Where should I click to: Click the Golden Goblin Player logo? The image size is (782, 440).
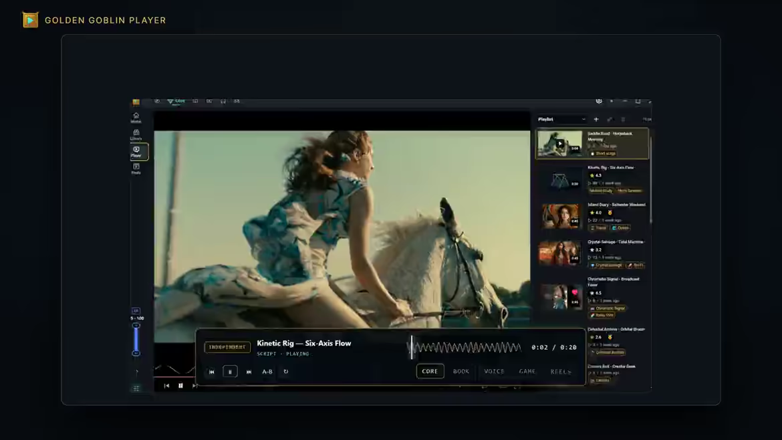(x=30, y=20)
